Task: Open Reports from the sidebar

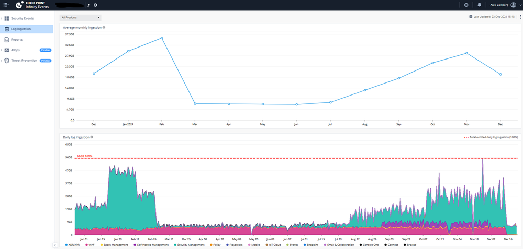Action: 17,39
